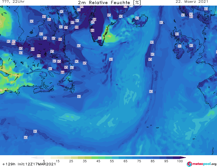The height and width of the screenshot is (167, 217).
Task: Click the '???, 22Uhr' time label
Action: tap(13, 2)
